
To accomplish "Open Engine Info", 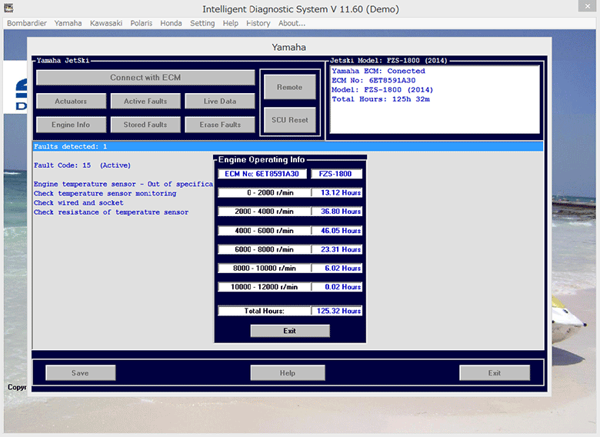I will click(71, 125).
